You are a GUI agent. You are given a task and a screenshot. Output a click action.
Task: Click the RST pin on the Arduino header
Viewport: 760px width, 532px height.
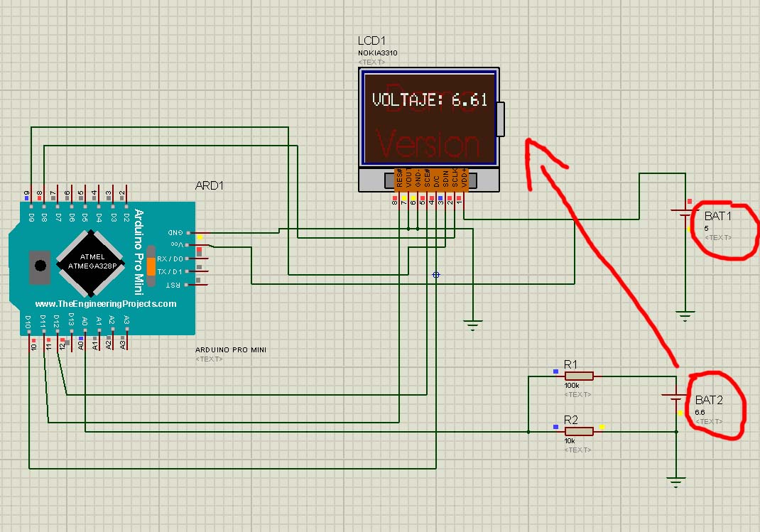pos(188,285)
